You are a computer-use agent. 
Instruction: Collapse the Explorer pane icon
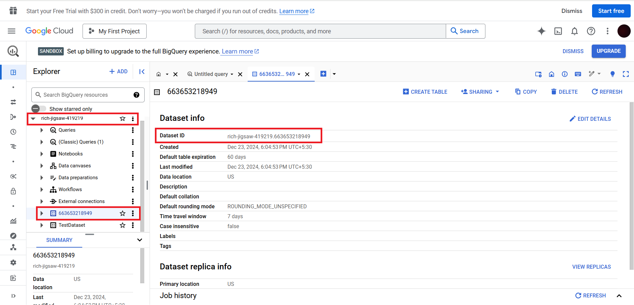(x=142, y=72)
